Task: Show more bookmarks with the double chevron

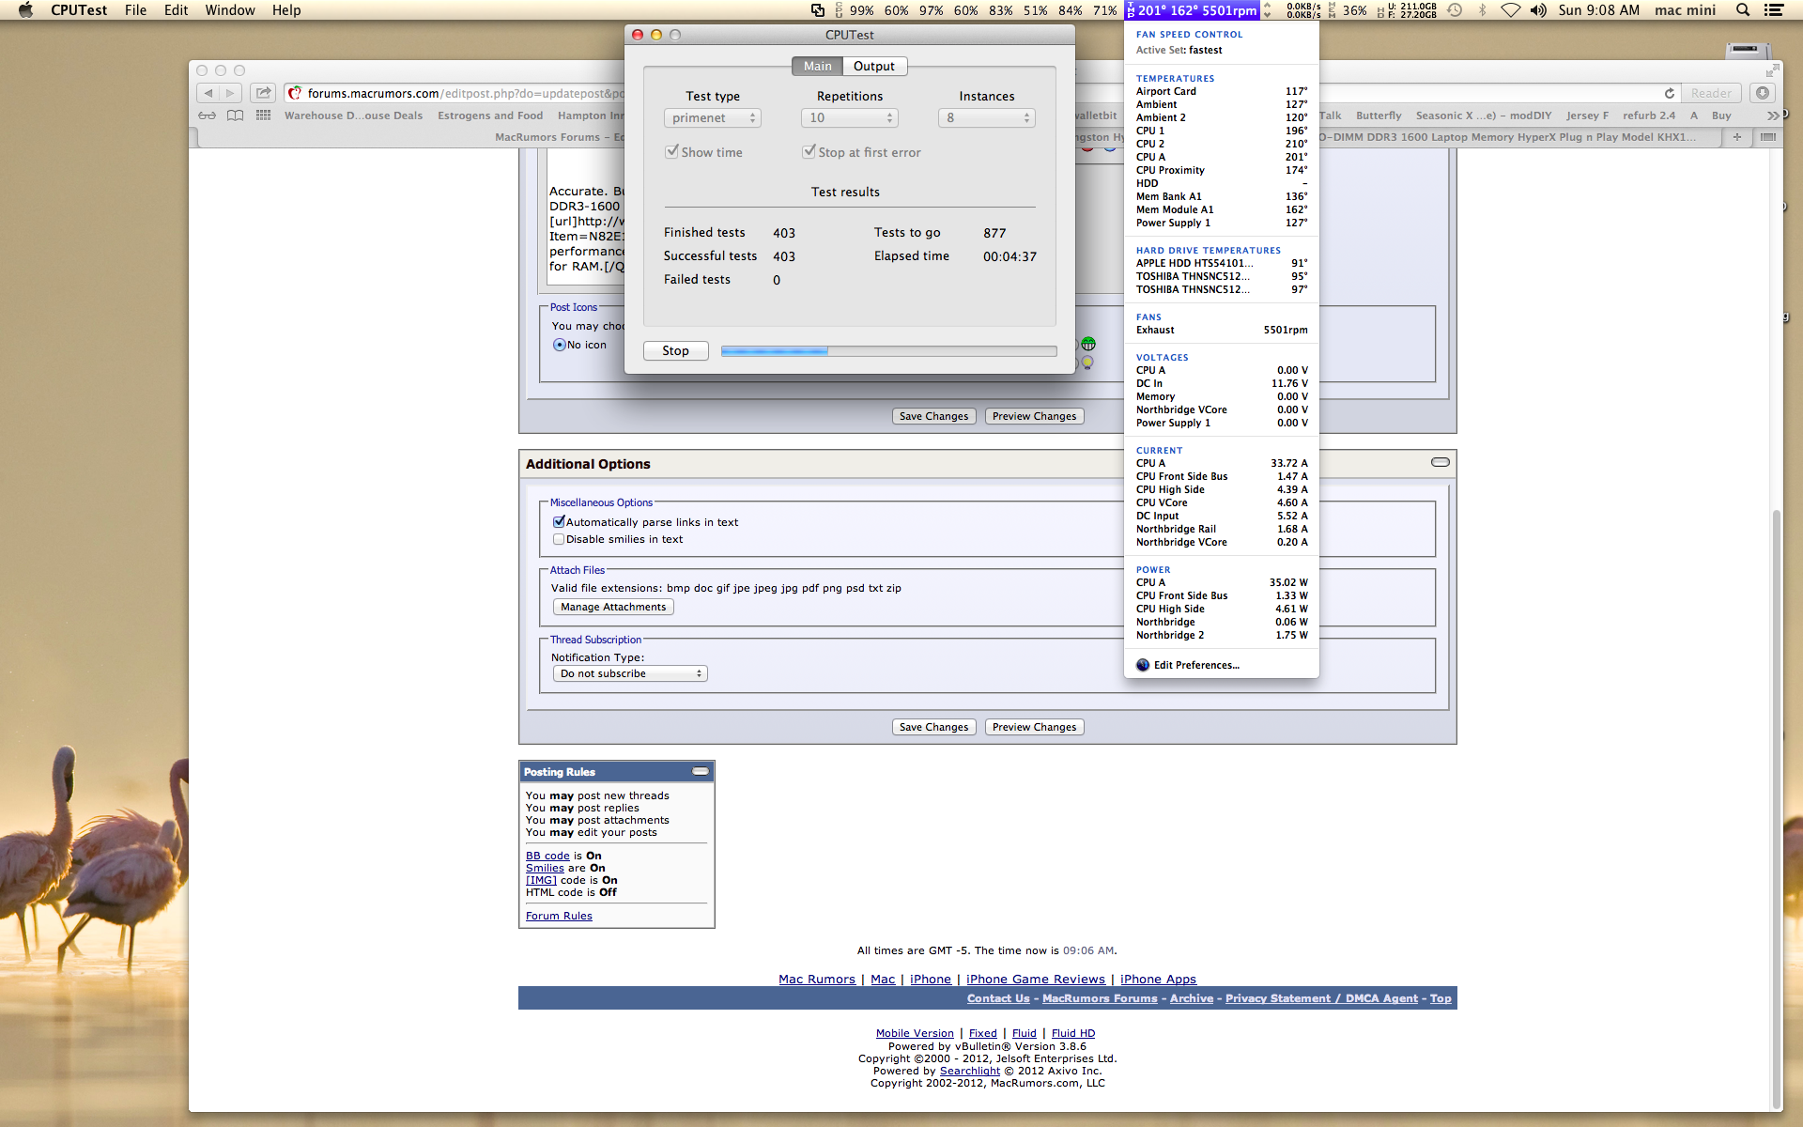Action: coord(1772,116)
